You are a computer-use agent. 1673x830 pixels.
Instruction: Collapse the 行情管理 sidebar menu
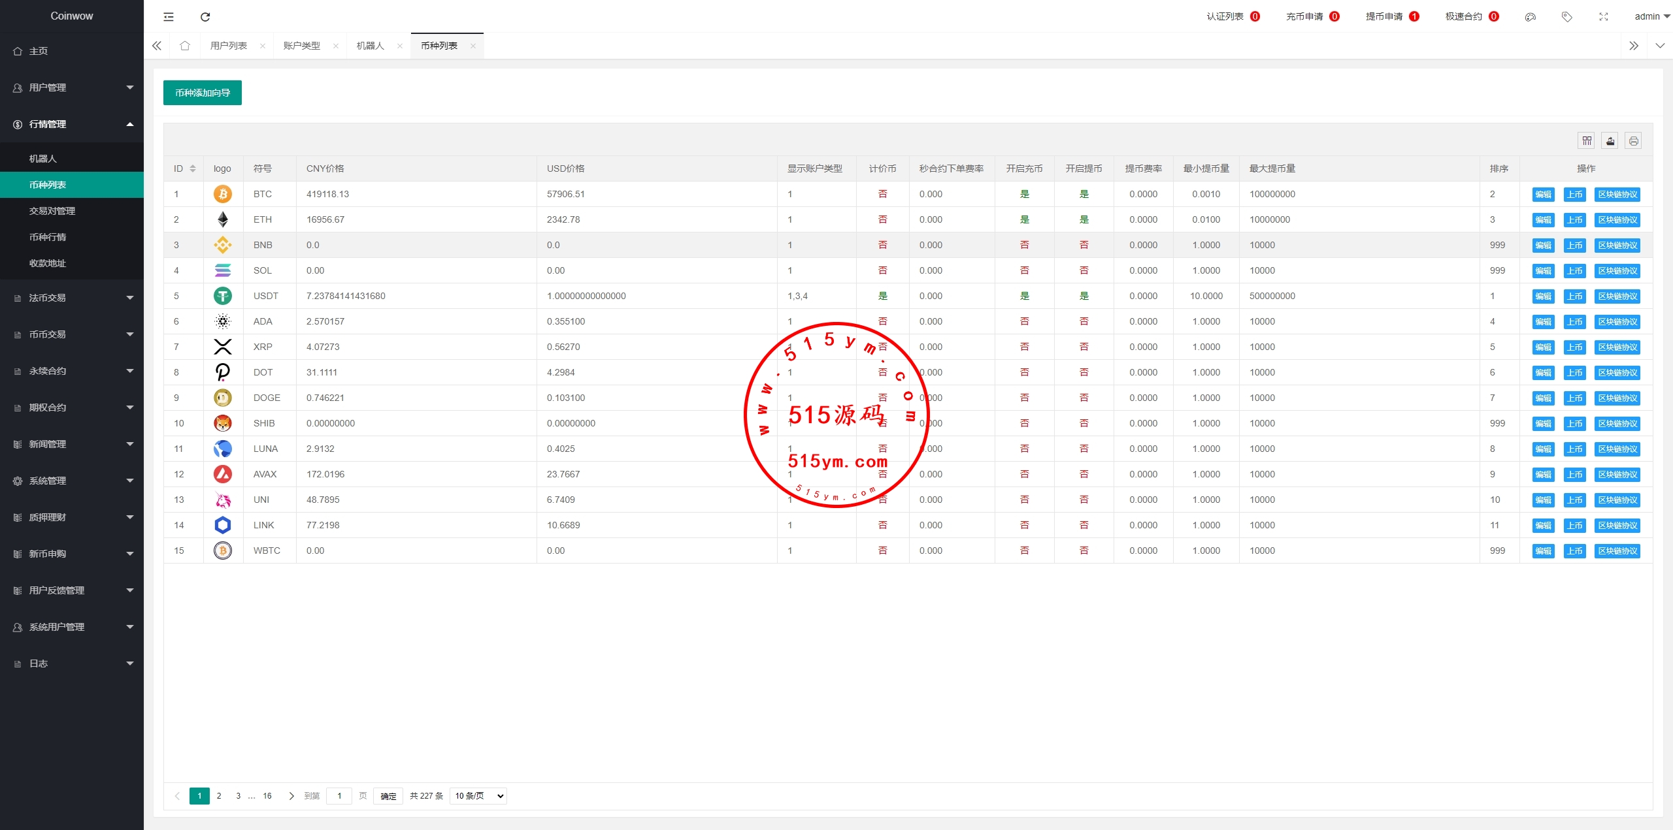point(72,124)
